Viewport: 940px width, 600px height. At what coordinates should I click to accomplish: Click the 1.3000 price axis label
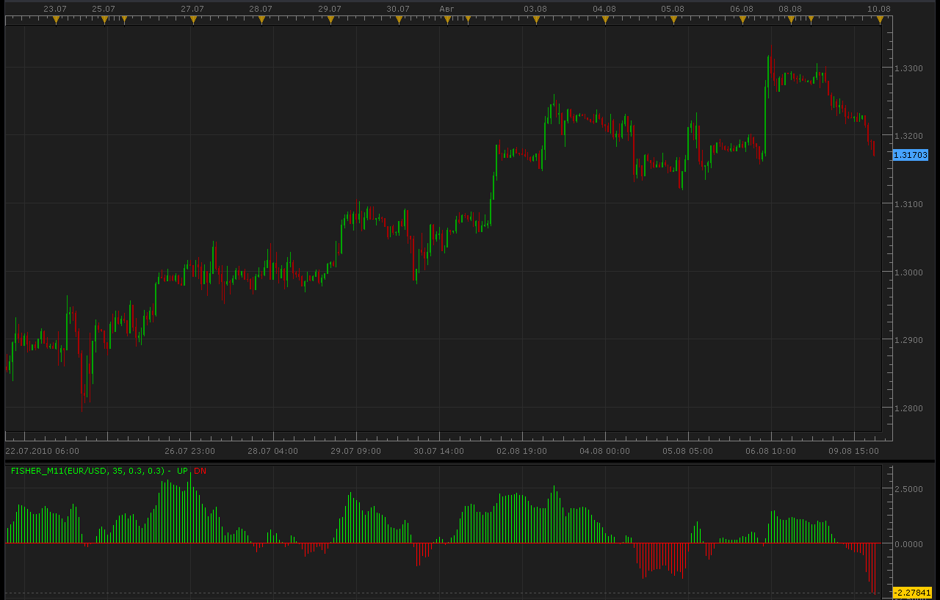pyautogui.click(x=908, y=272)
